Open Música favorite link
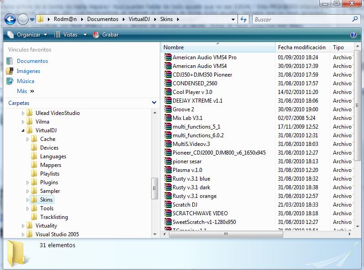 click(x=26, y=81)
